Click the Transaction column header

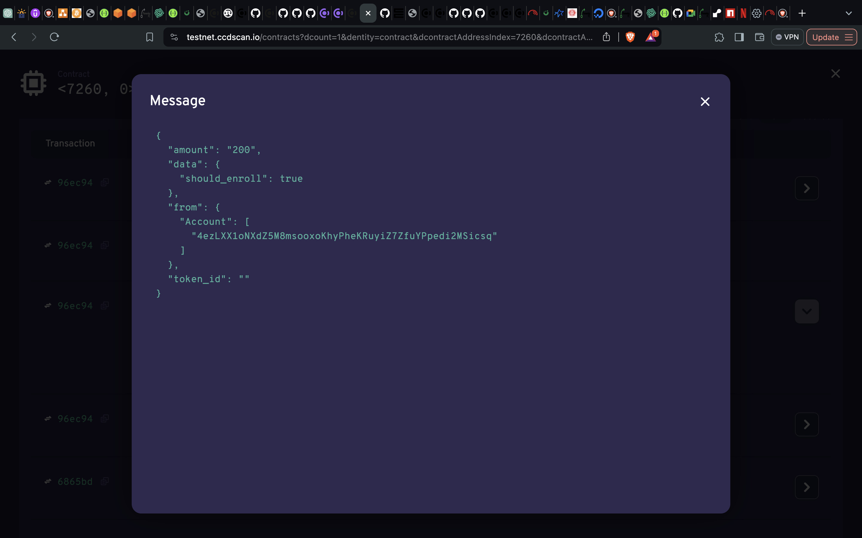[x=70, y=143]
